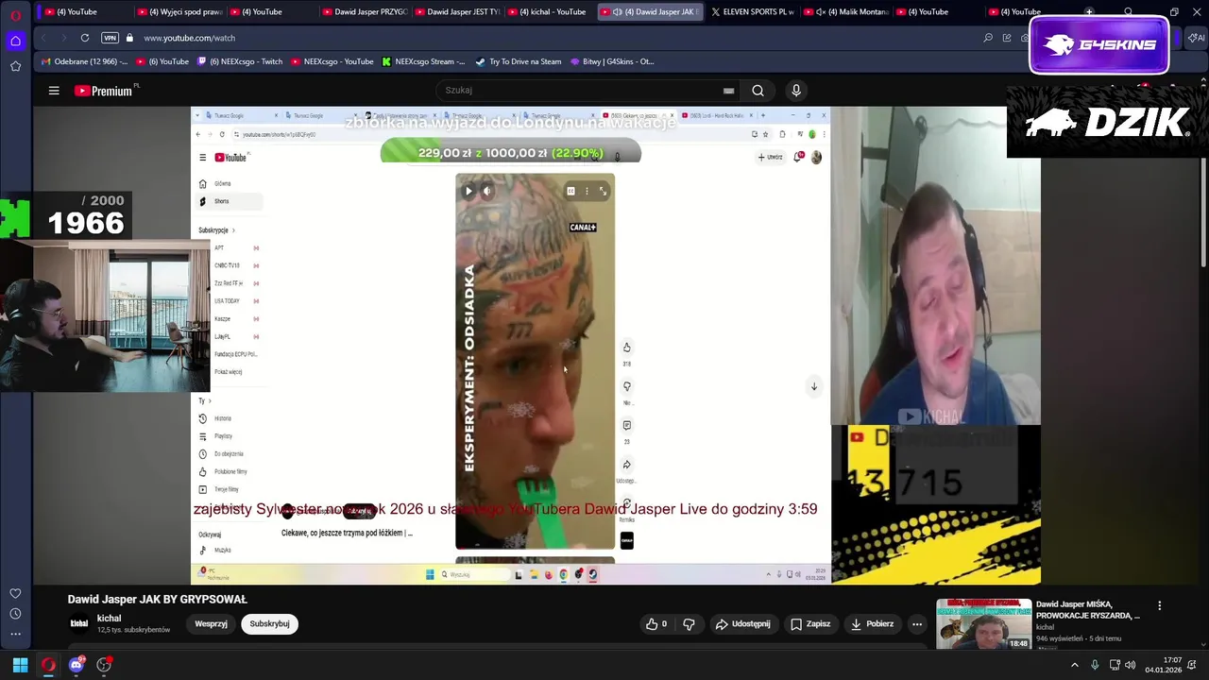Click the Zapisz save button
Viewport: 1209px width, 680px height.
coord(810,624)
